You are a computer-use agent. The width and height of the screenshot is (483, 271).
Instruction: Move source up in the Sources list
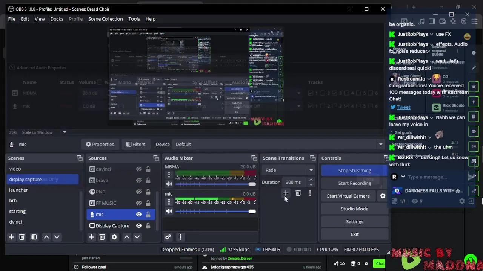(127, 237)
